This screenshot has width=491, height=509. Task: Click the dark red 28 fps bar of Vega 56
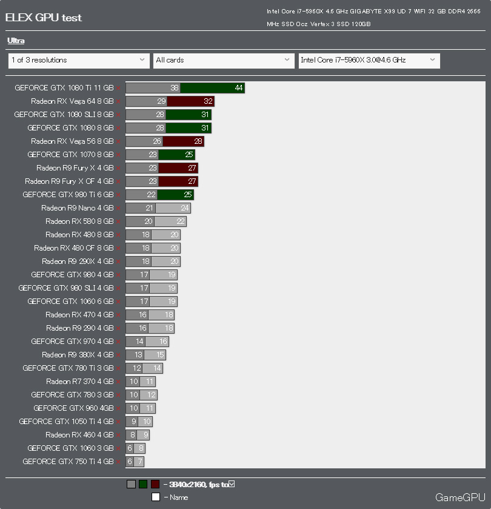(183, 141)
